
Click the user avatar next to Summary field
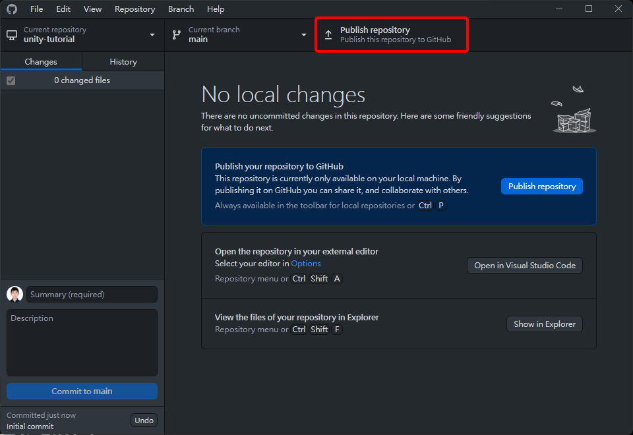click(x=15, y=294)
